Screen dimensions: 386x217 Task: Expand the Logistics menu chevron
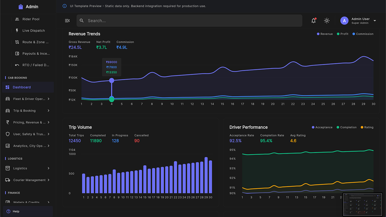(x=49, y=168)
